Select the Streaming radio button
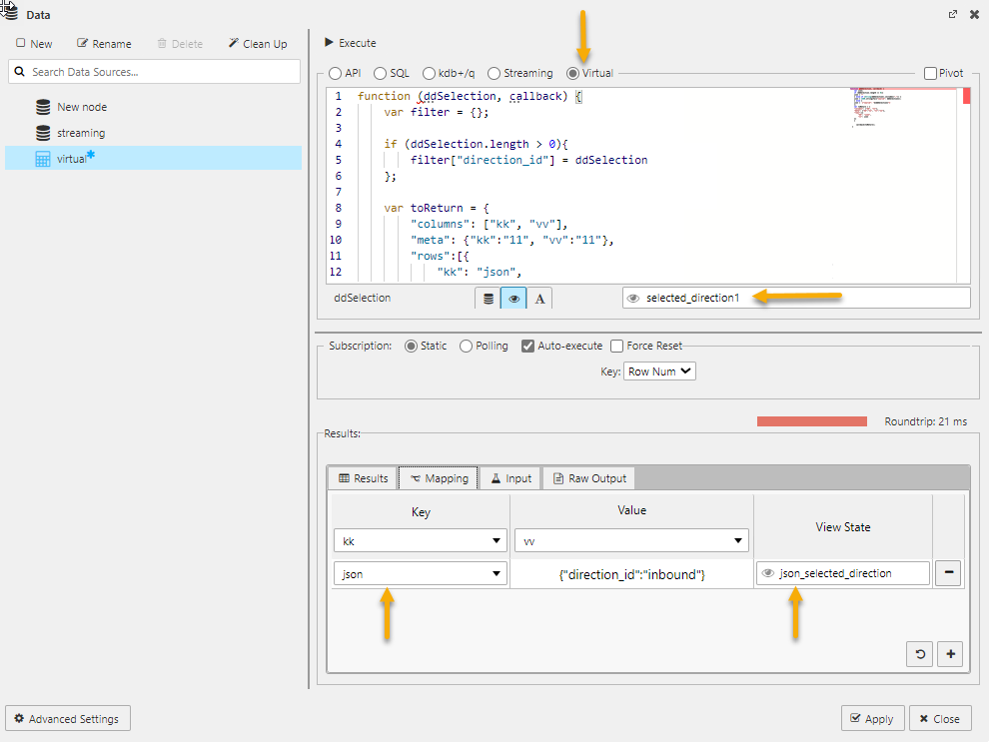The image size is (989, 742). (x=494, y=73)
